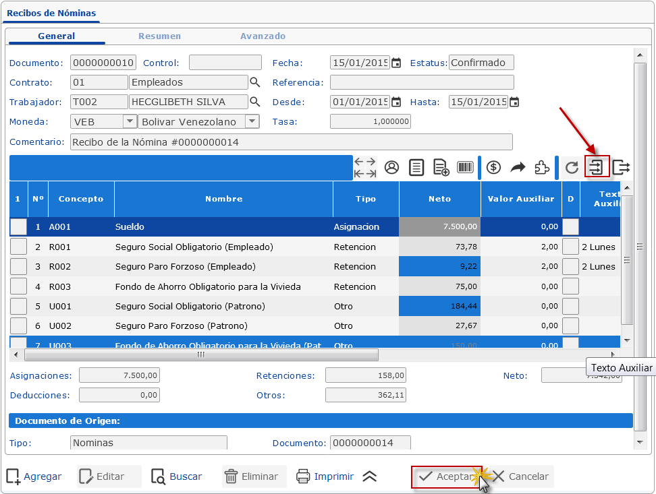Click the dollar sign coin icon
656x494 pixels.
point(493,168)
